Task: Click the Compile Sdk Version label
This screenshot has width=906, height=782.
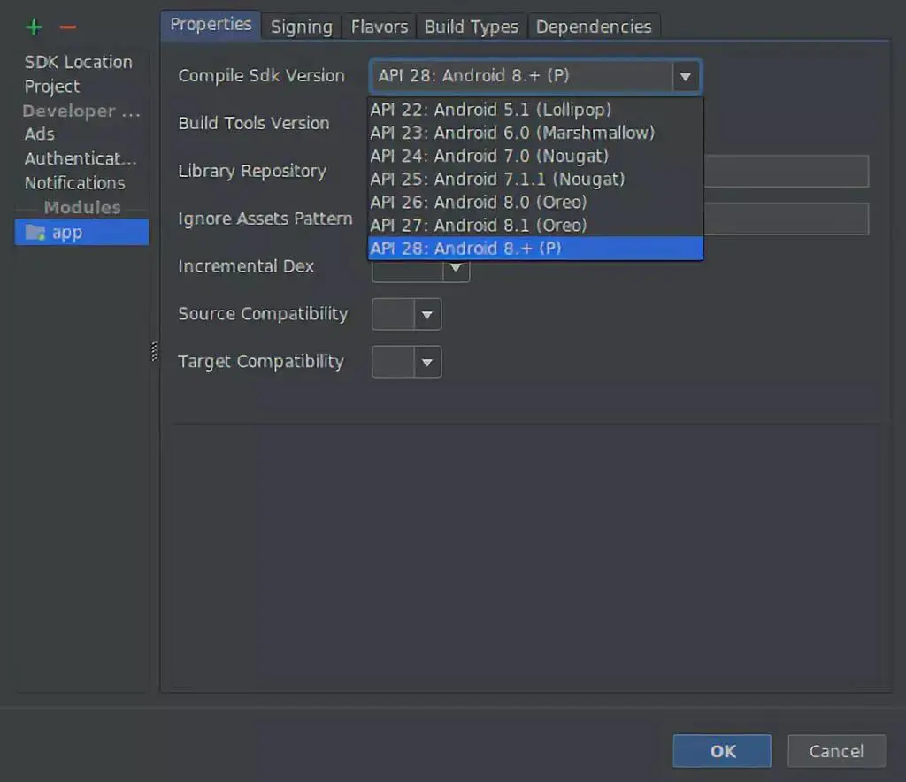Action: [261, 76]
